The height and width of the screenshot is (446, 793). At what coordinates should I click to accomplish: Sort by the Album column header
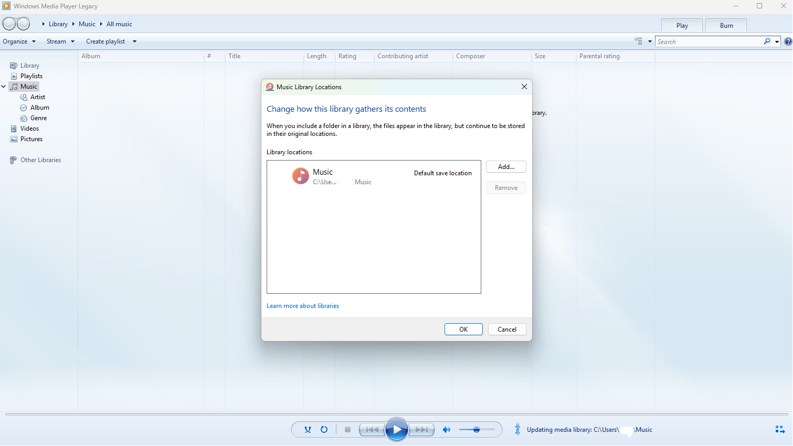pos(141,56)
